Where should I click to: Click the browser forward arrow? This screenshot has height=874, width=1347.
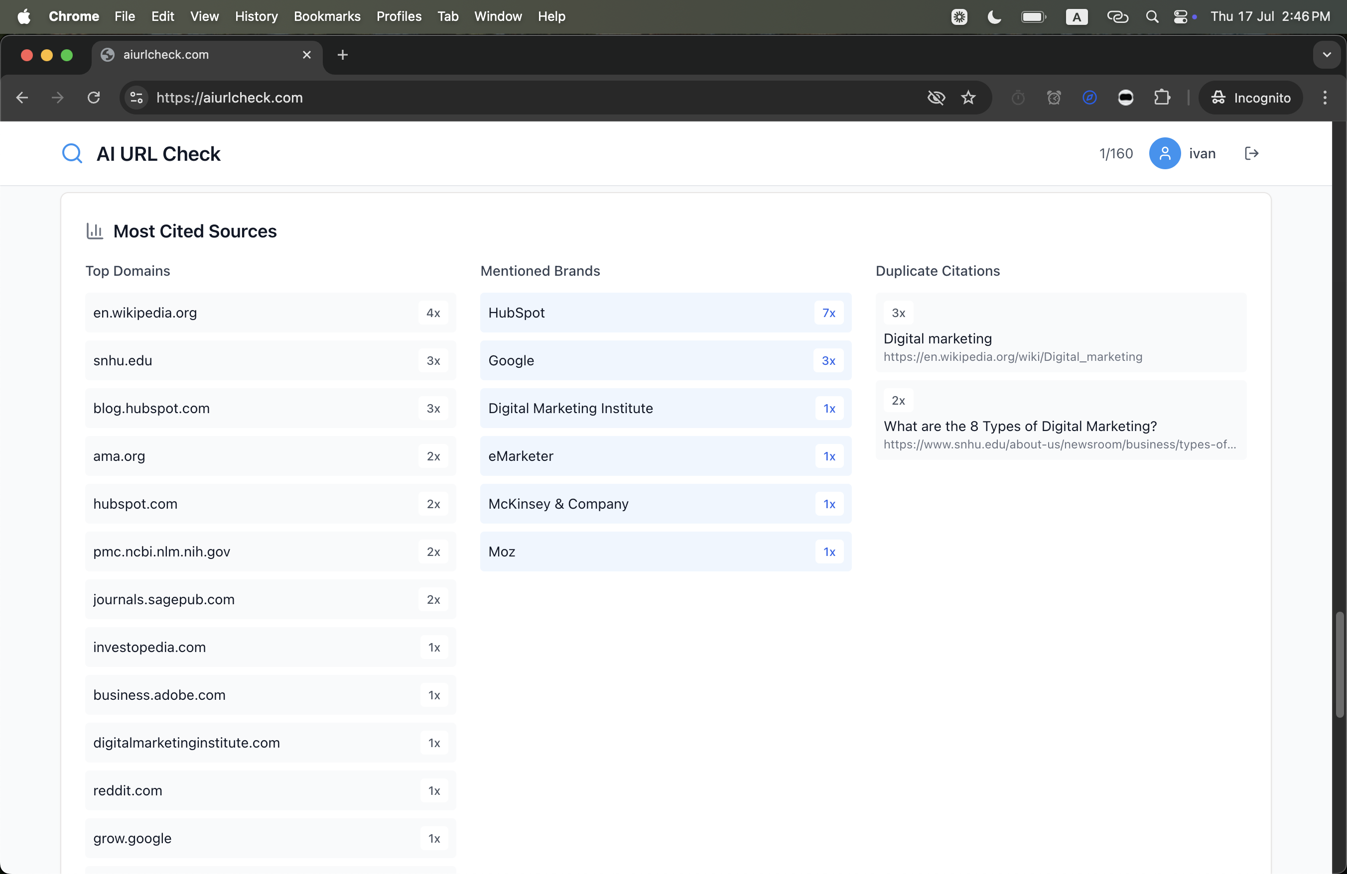[x=58, y=97]
